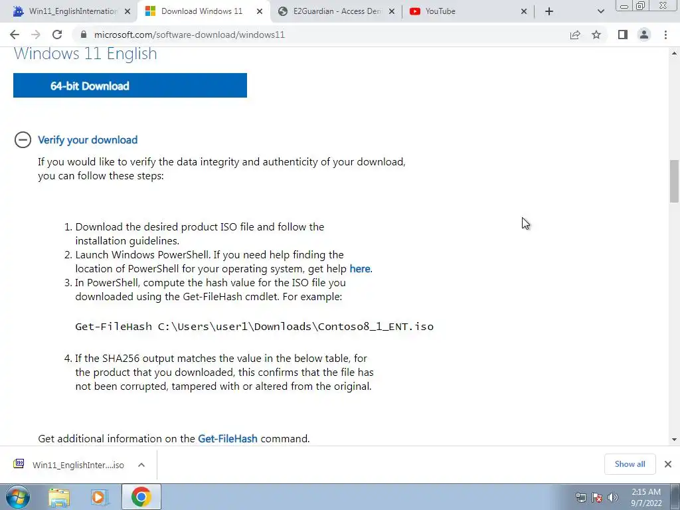The width and height of the screenshot is (680, 510).
Task: Click the Windows 11 English heading
Action: (x=86, y=54)
